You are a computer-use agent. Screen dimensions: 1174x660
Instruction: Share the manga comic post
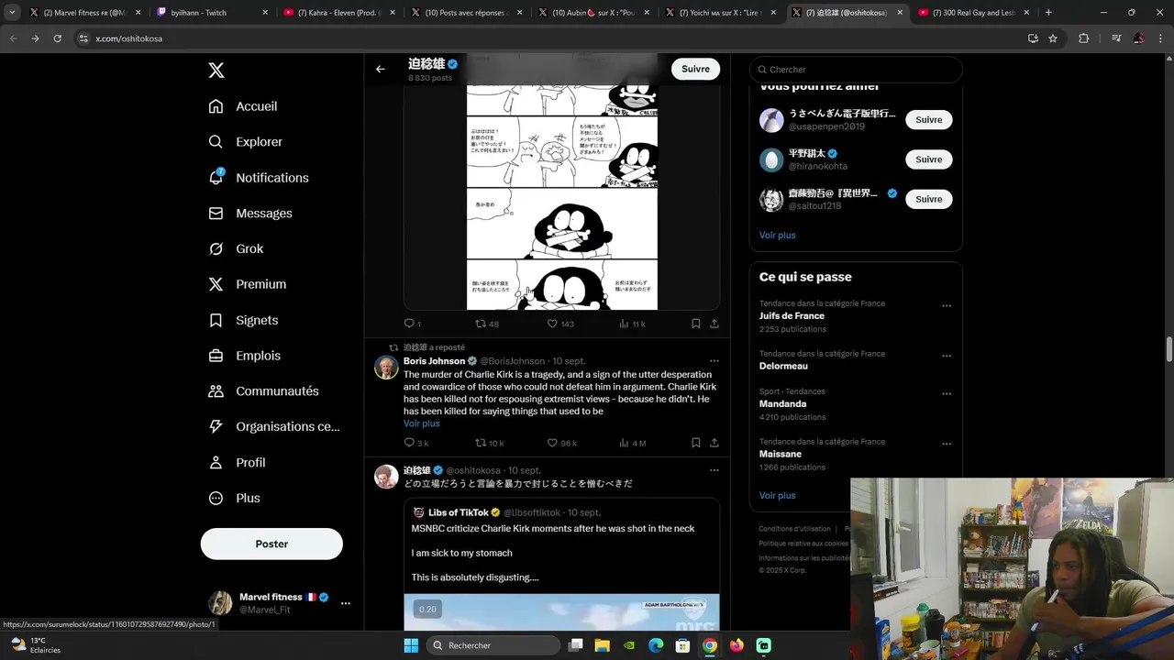(714, 324)
